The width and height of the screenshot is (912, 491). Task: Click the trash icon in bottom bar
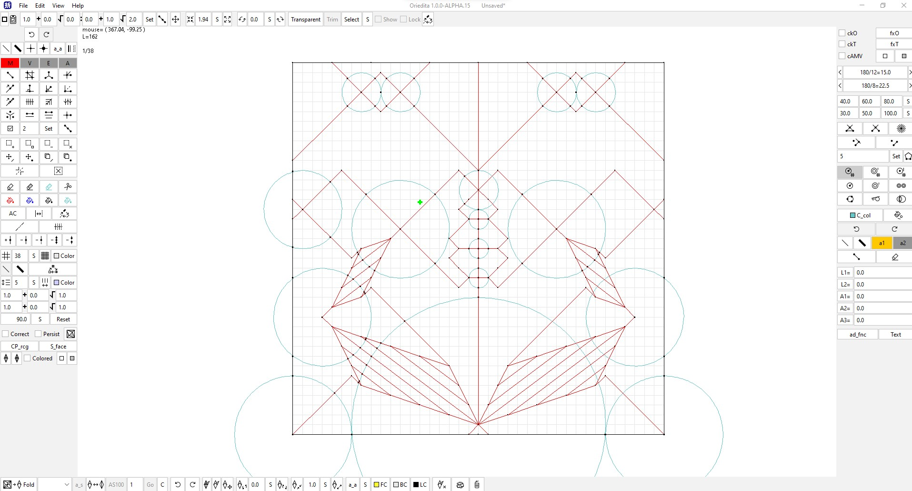[477, 485]
